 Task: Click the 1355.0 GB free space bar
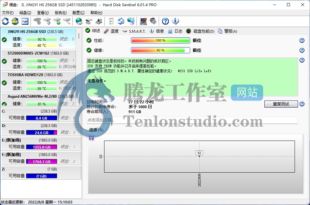click(x=42, y=147)
